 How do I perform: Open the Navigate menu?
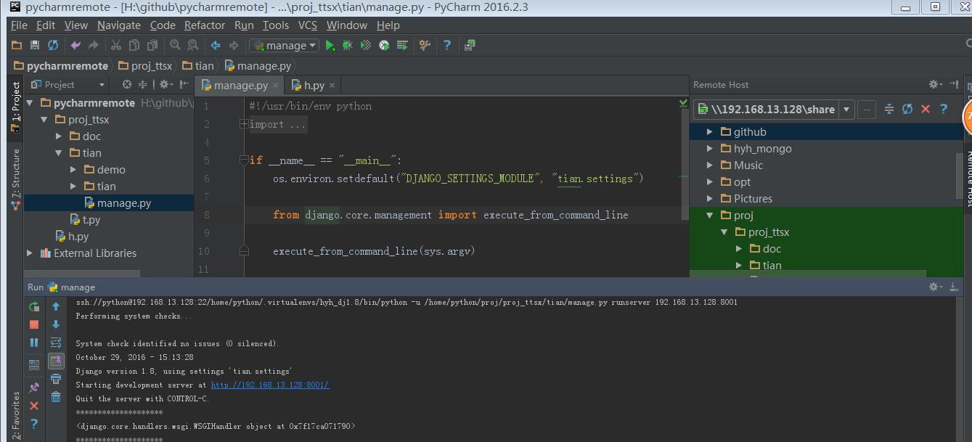click(x=118, y=25)
